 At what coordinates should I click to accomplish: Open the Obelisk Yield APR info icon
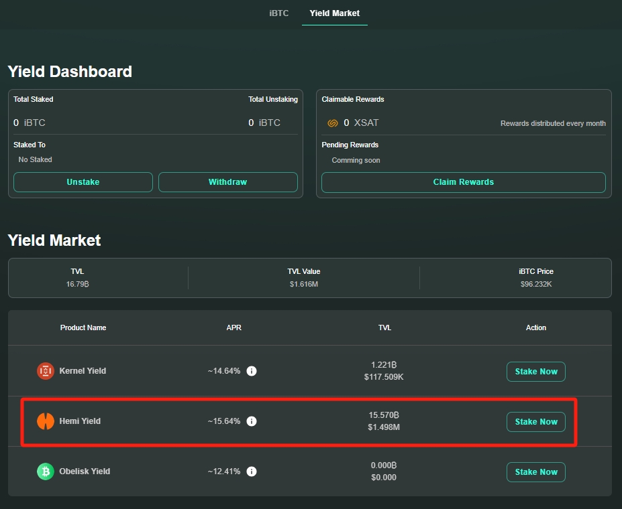click(x=252, y=471)
